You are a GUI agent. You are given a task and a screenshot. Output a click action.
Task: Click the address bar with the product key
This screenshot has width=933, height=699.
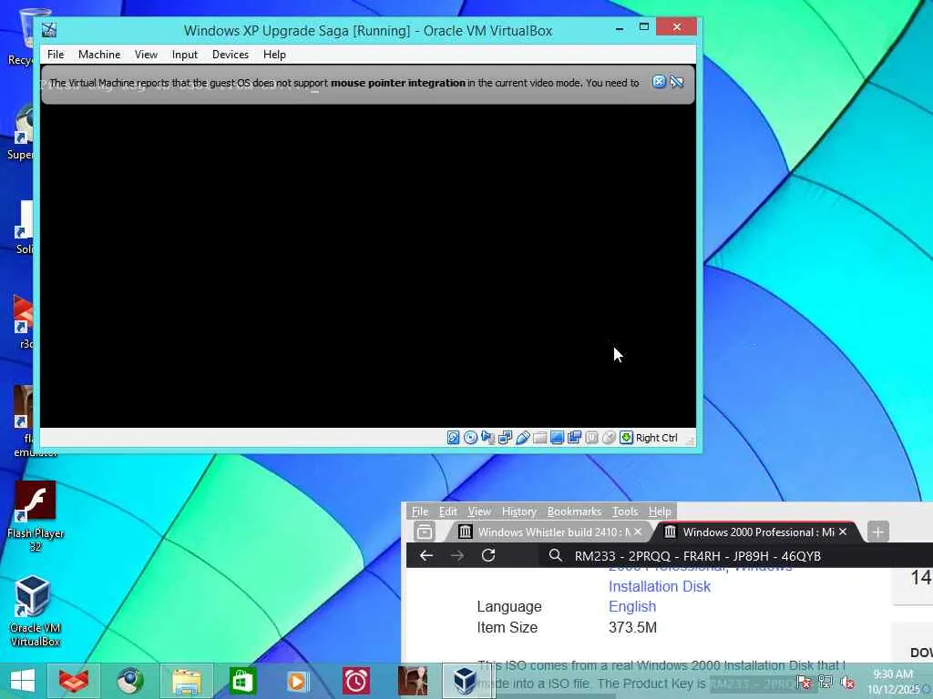(736, 556)
